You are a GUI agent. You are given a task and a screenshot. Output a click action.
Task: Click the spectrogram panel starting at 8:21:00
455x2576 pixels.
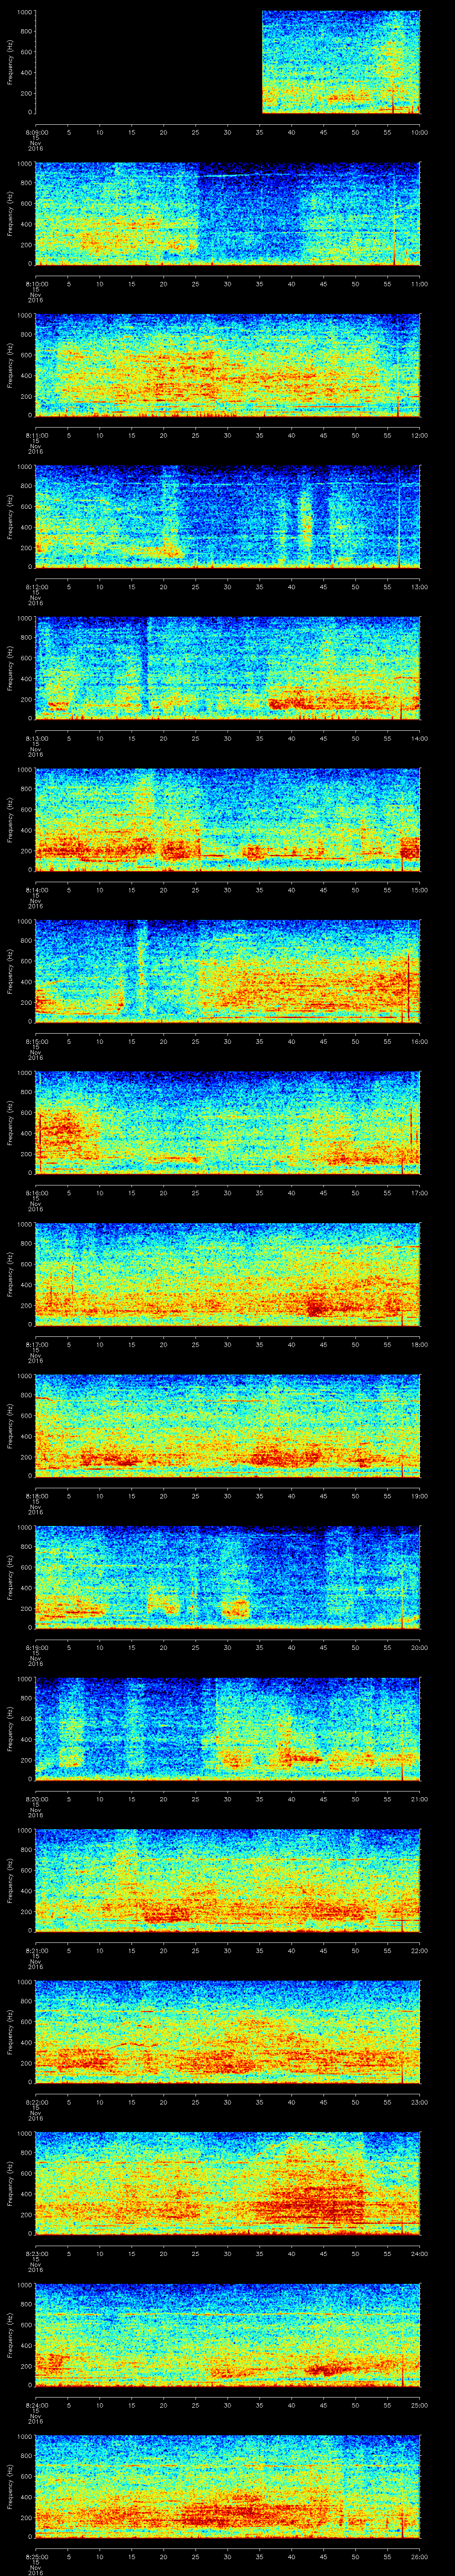[228, 1880]
